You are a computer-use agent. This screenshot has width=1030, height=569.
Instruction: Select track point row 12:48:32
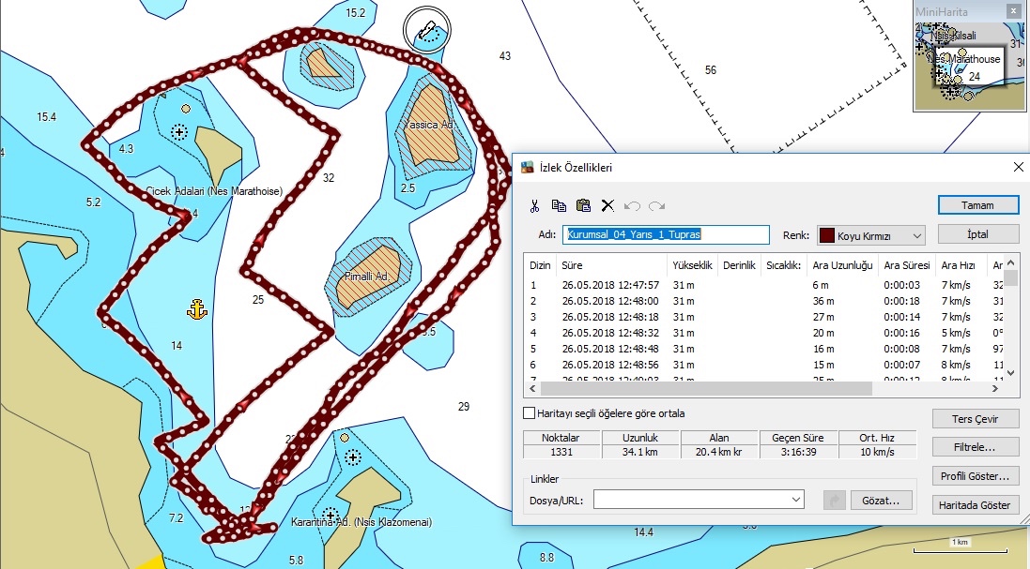coord(764,333)
